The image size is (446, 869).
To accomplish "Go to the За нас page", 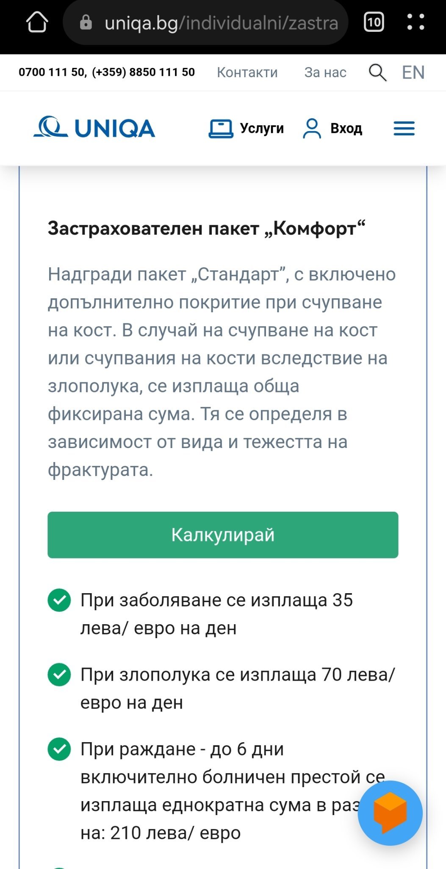I will pyautogui.click(x=325, y=73).
